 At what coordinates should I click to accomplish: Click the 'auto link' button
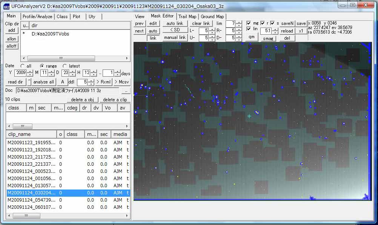click(x=175, y=23)
